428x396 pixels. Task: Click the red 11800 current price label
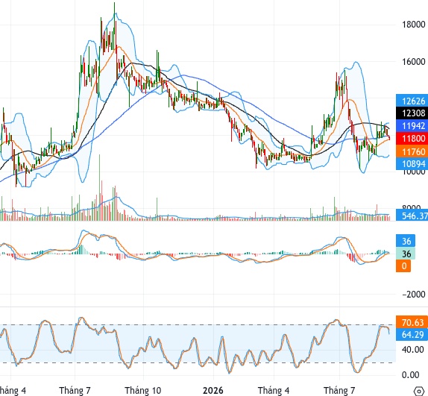click(412, 139)
